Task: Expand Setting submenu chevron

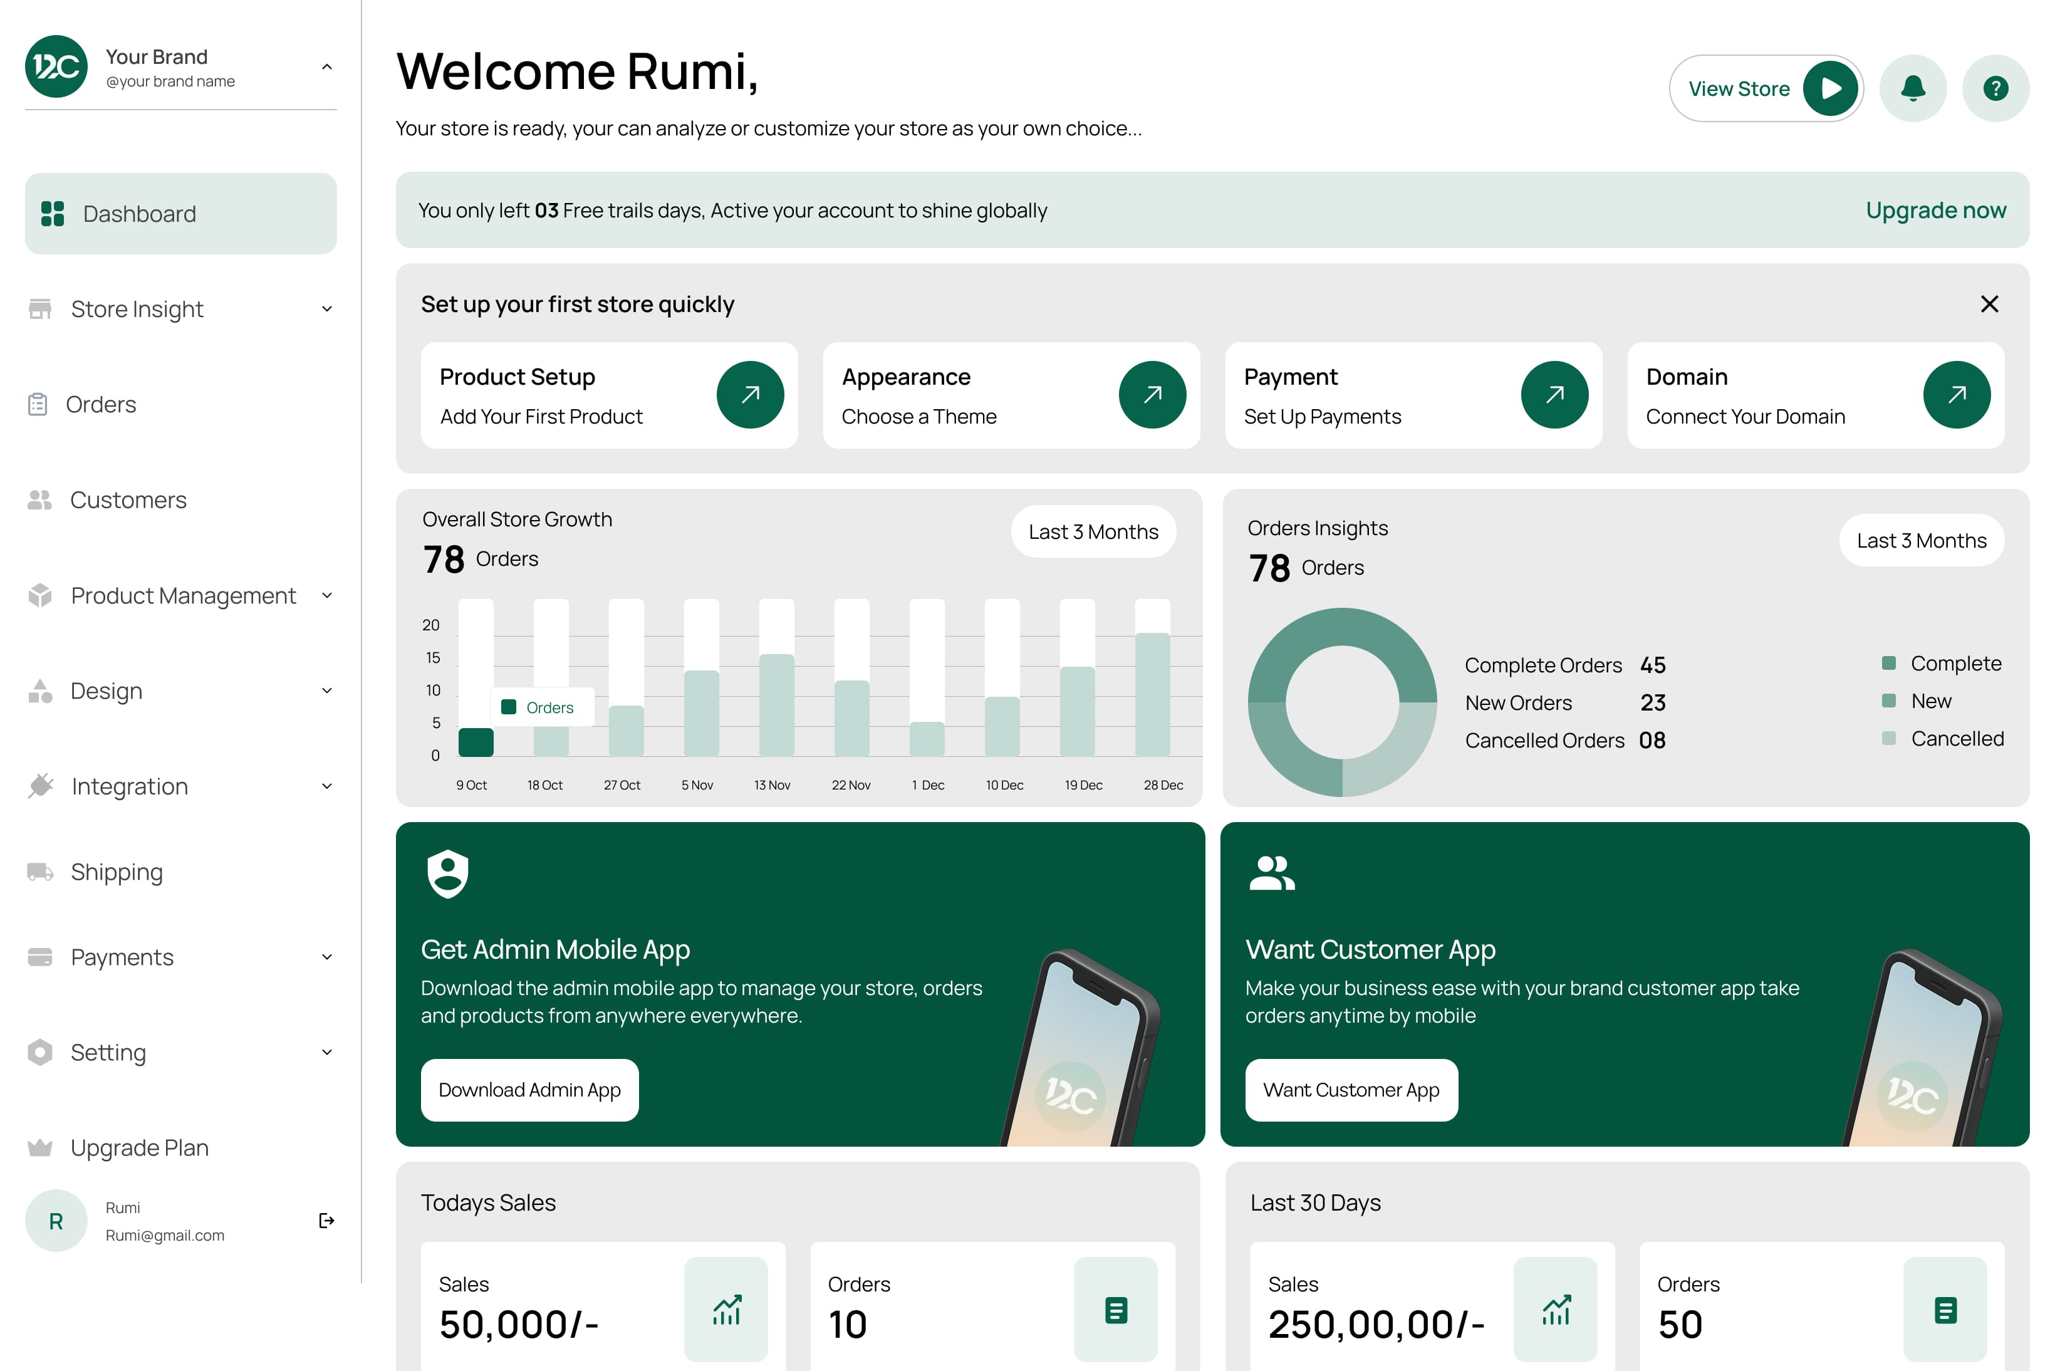Action: pos(326,1052)
